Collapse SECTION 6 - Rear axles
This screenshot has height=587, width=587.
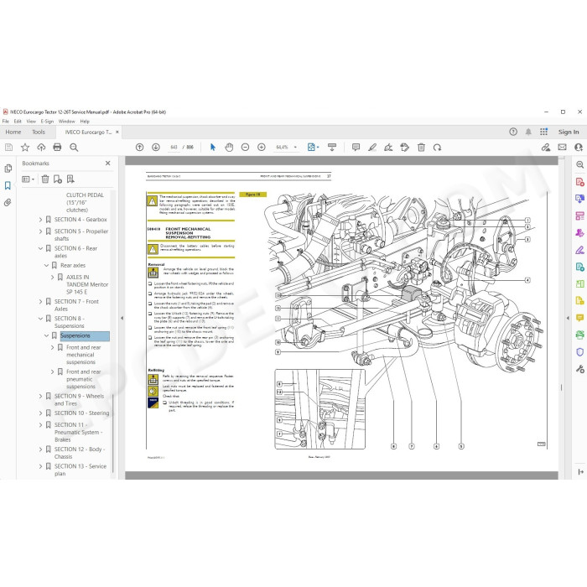[x=40, y=248]
